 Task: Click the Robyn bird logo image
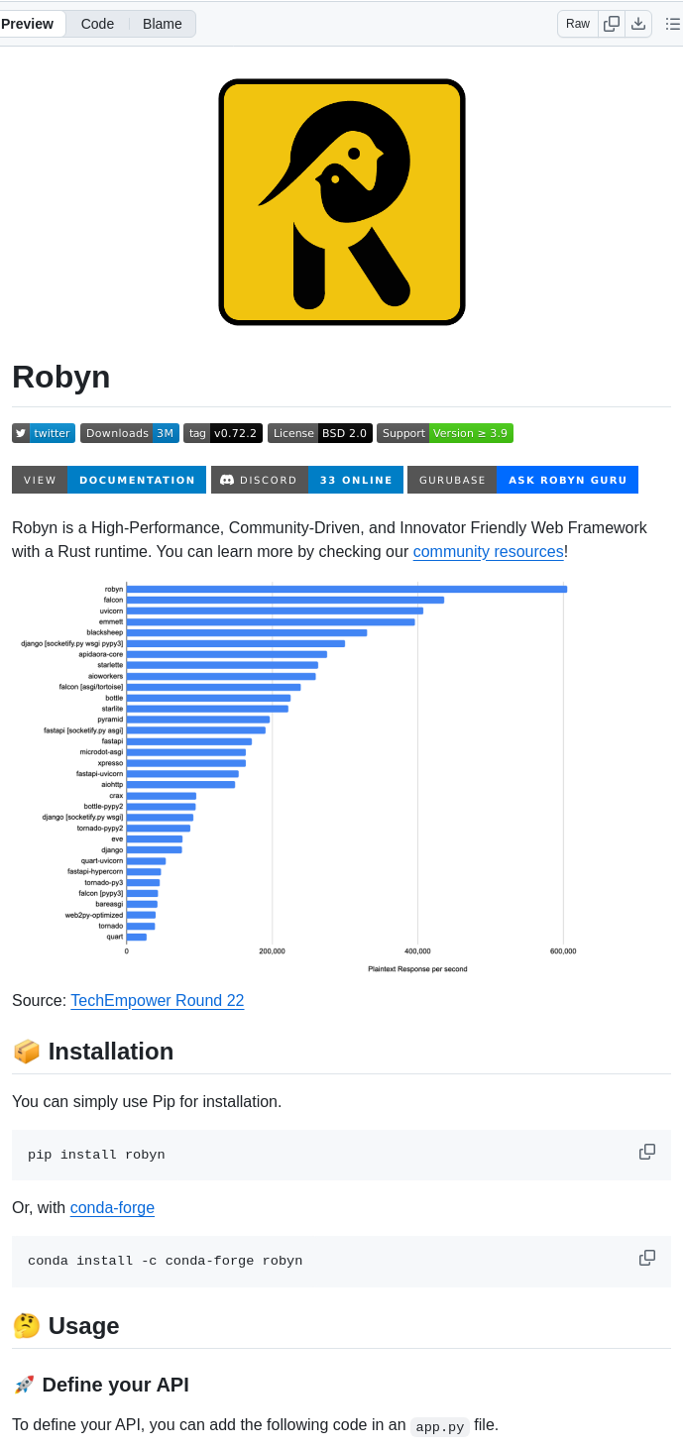click(x=342, y=202)
